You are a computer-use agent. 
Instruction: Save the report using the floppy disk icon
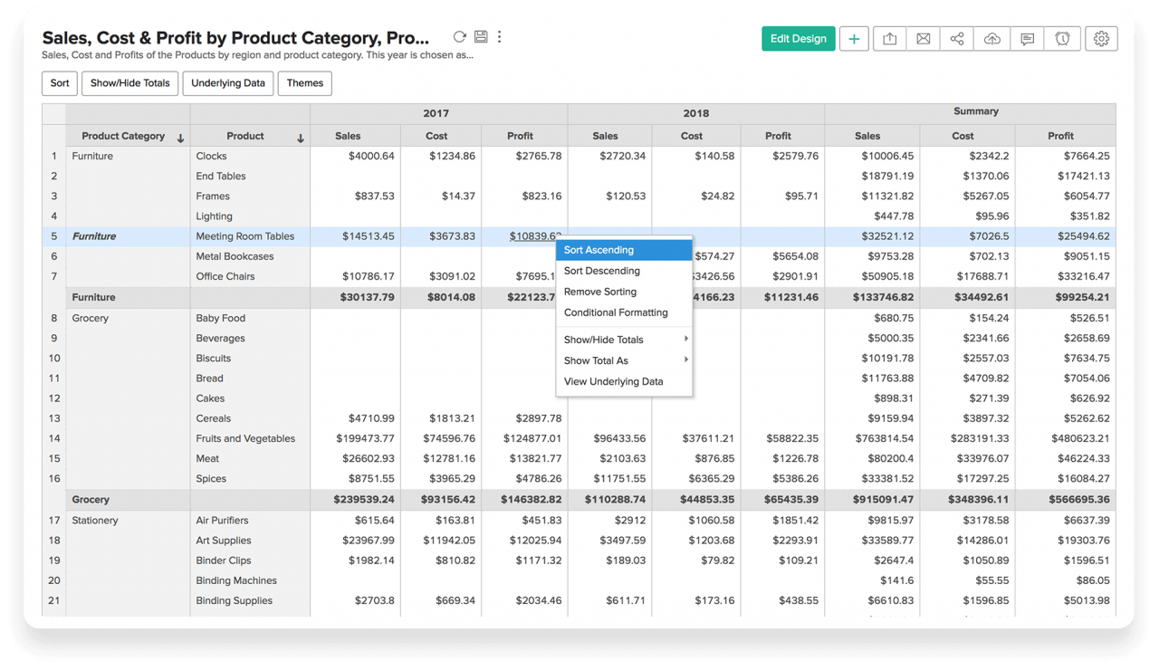click(480, 38)
